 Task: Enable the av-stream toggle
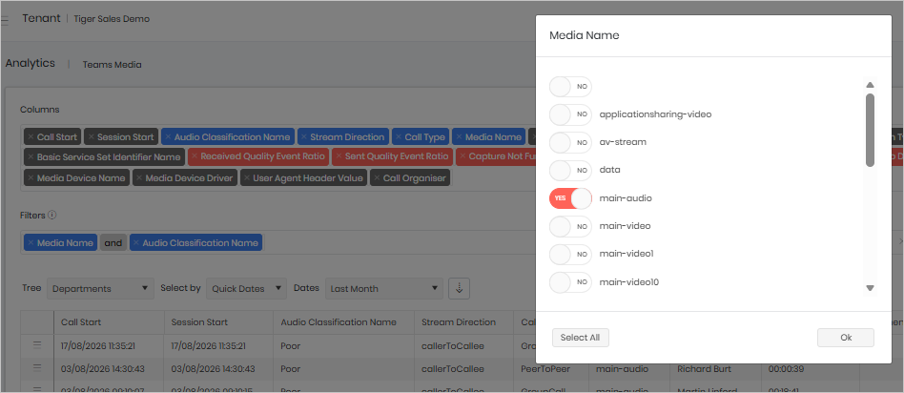click(570, 142)
